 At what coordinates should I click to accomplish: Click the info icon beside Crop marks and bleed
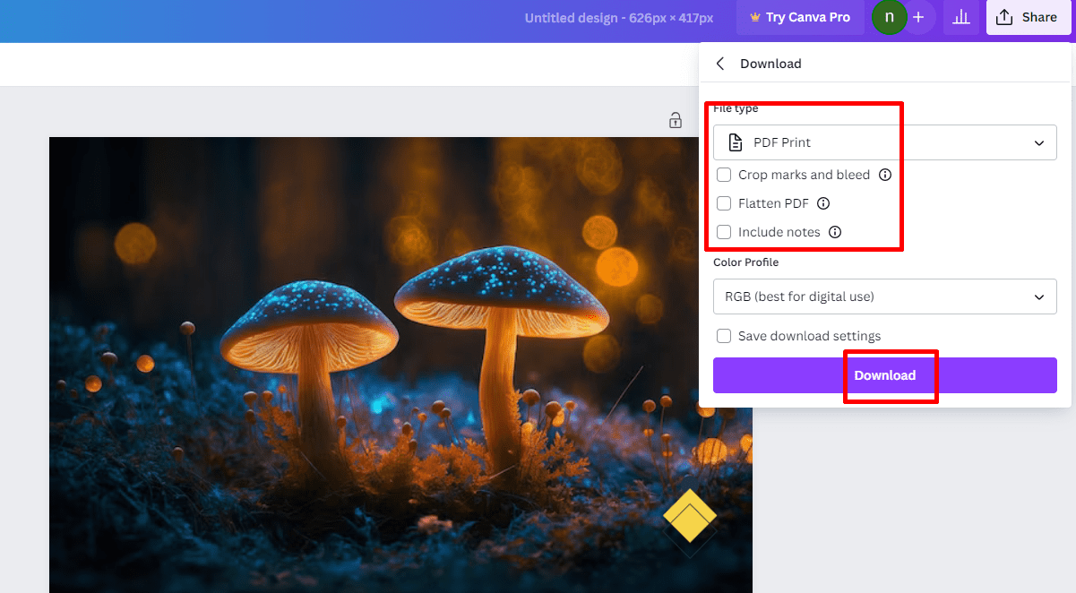[883, 175]
